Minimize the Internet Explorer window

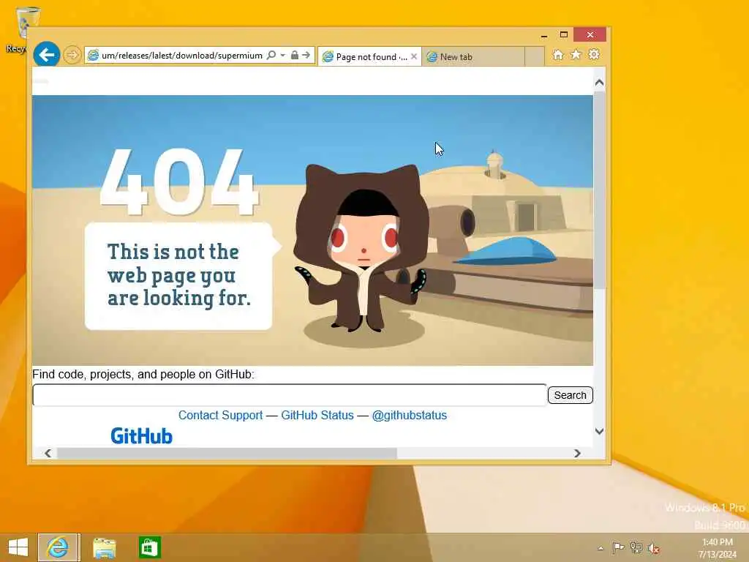544,35
